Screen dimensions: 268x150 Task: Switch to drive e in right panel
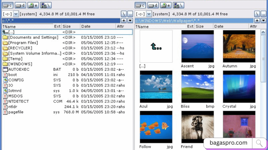(166, 5)
